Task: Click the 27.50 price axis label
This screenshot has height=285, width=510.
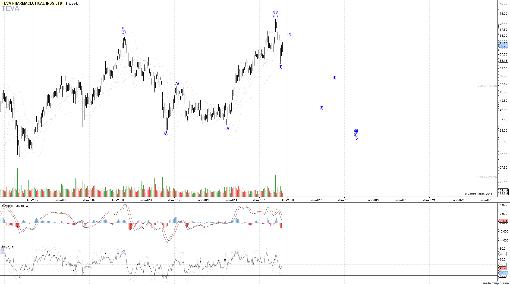Action: pyautogui.click(x=503, y=168)
